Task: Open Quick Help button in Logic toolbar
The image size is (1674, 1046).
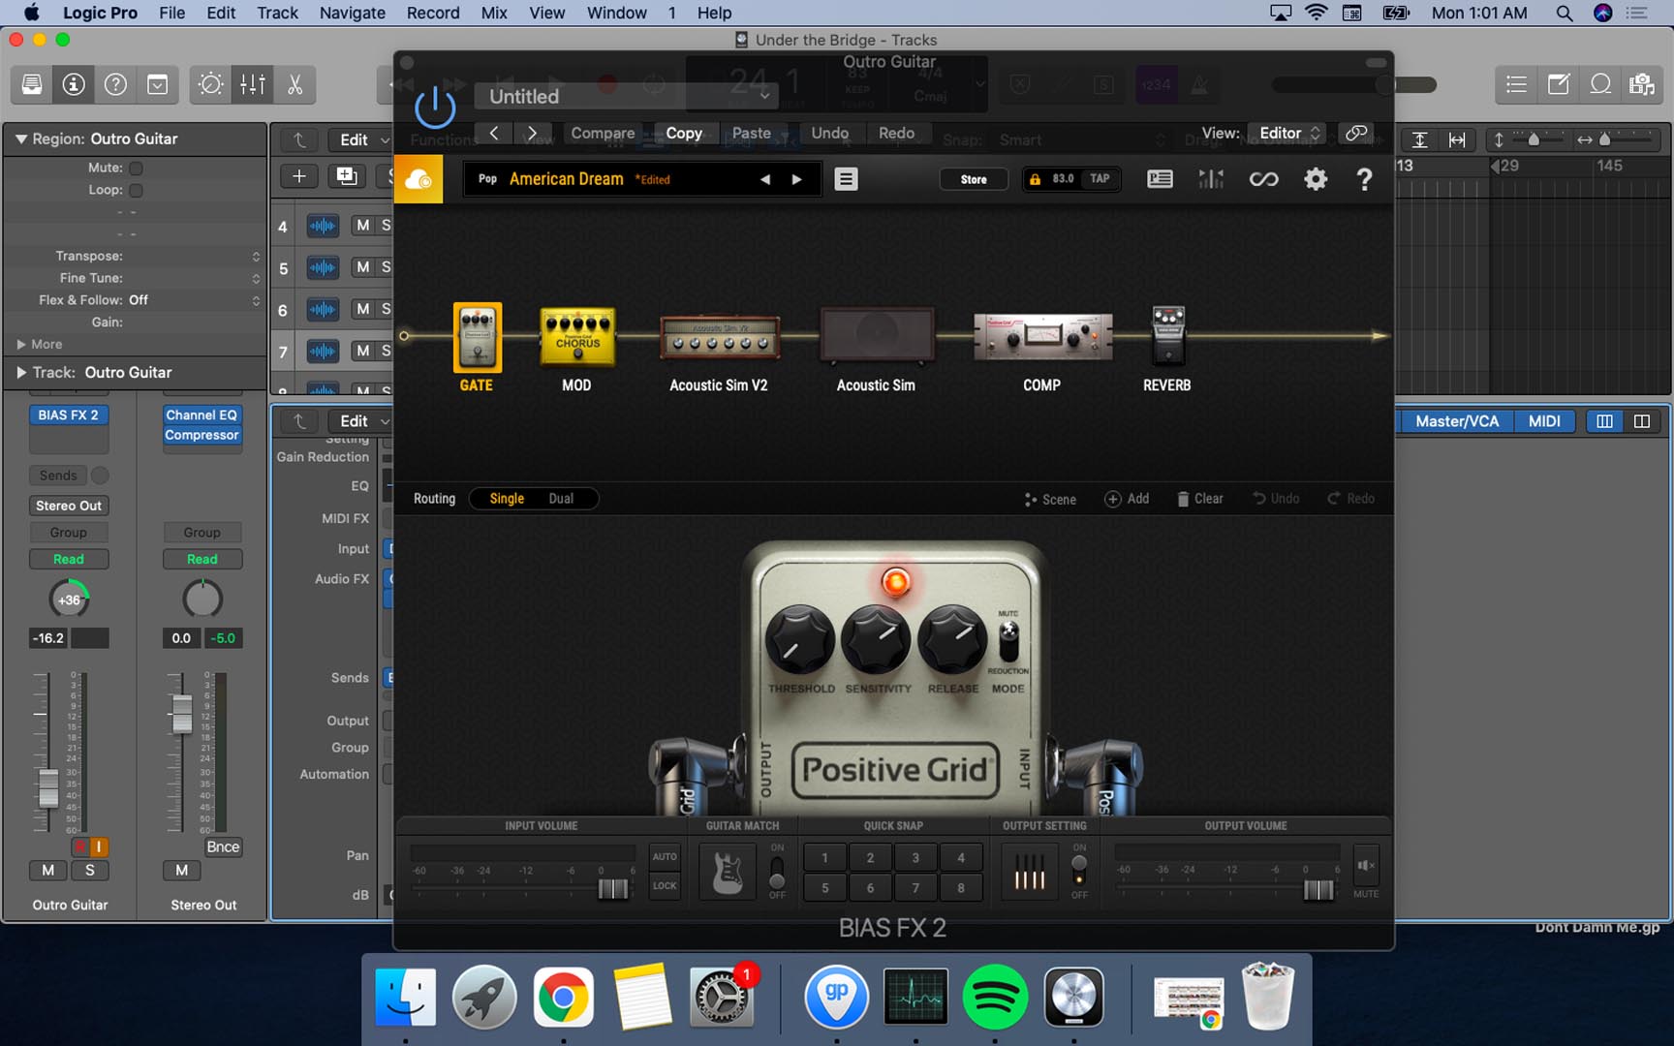Action: click(x=115, y=84)
